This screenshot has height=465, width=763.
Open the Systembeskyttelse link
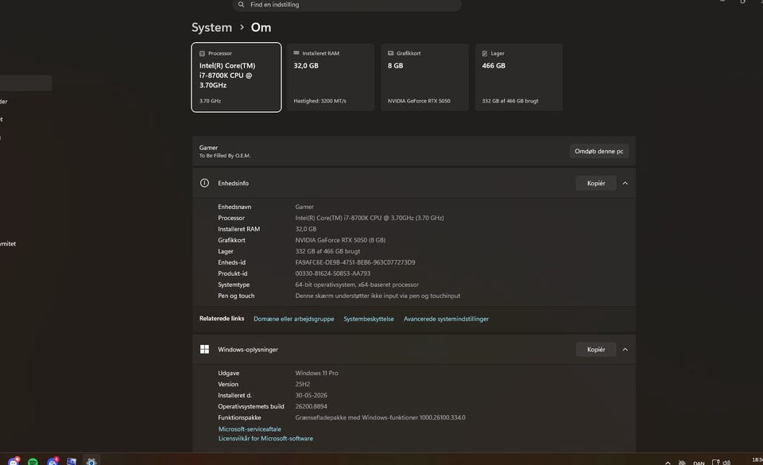coord(369,319)
